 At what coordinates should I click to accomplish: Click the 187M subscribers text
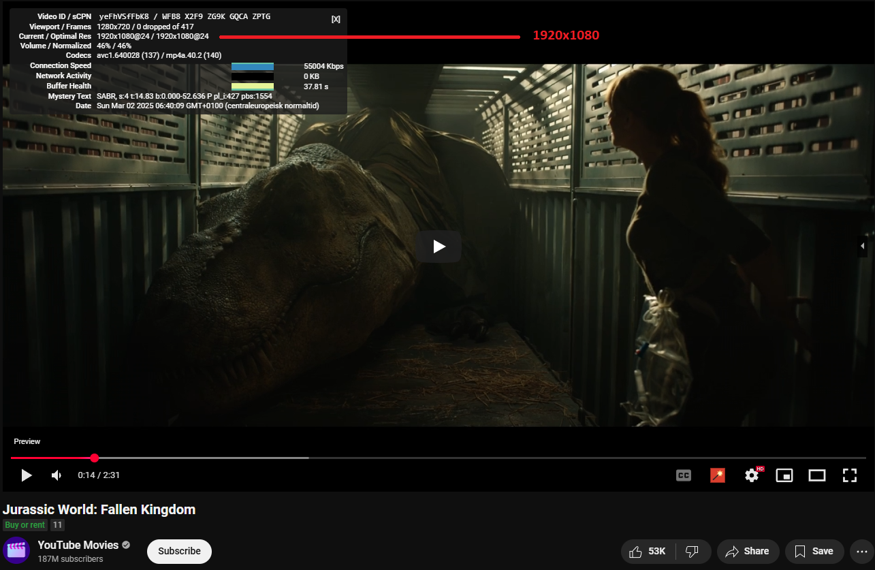70,559
